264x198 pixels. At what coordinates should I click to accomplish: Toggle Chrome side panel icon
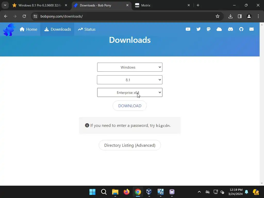pyautogui.click(x=240, y=16)
